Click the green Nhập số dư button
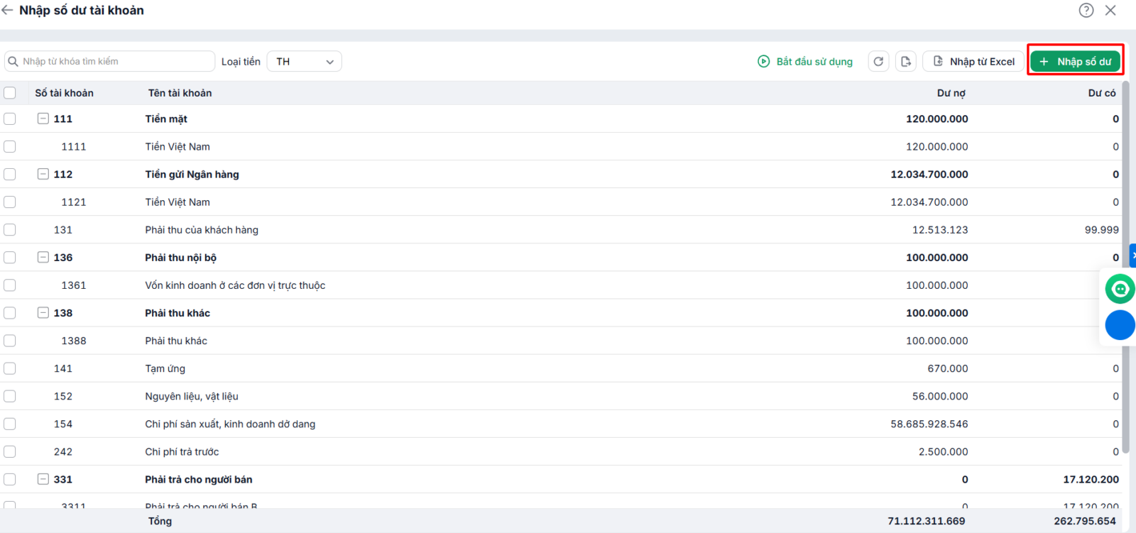This screenshot has height=533, width=1136. pyautogui.click(x=1075, y=62)
